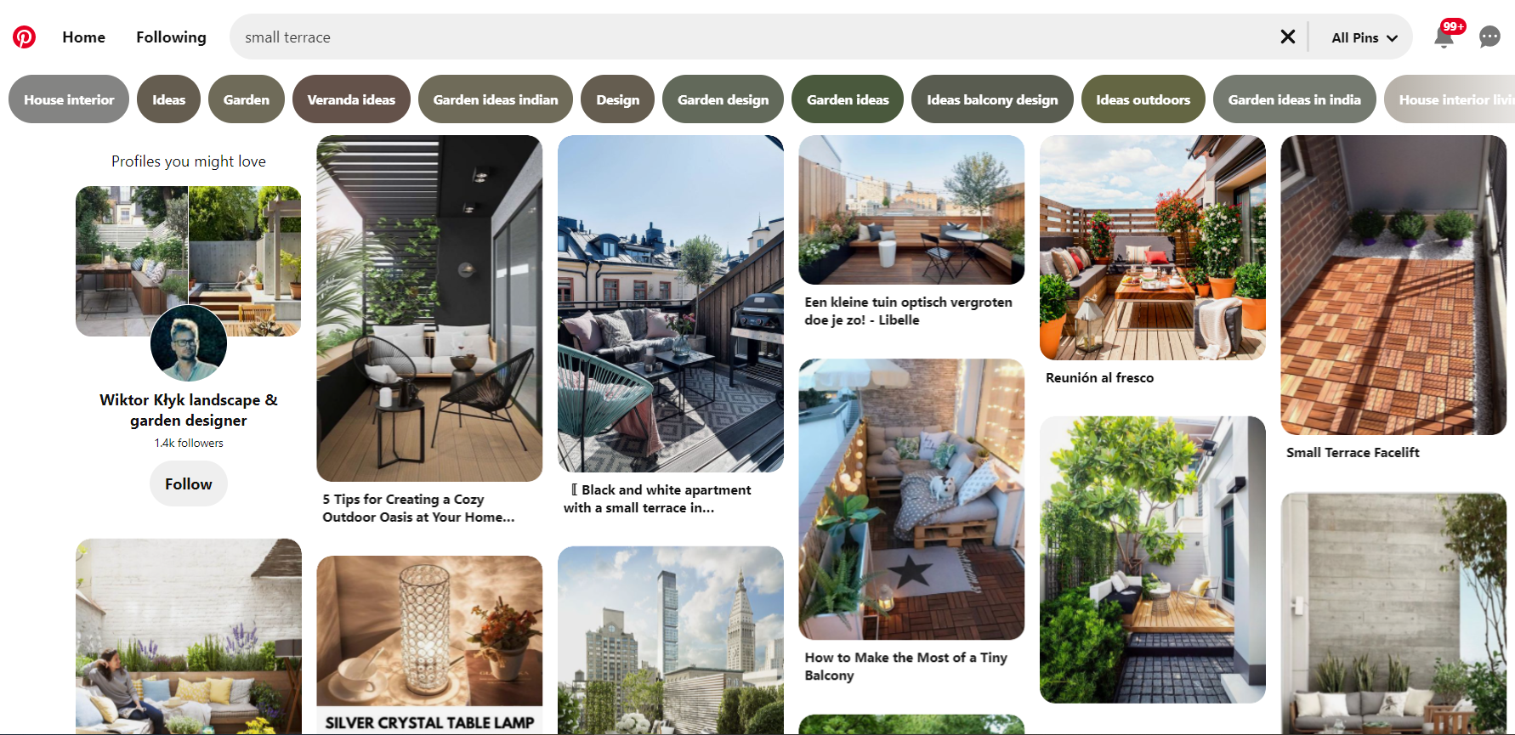Screen dimensions: 1515x735
Task: Open the Pinterest logo home icon
Action: pos(24,37)
